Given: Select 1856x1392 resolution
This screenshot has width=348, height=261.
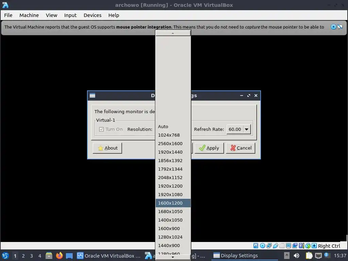Looking at the screenshot, I should pos(173,160).
